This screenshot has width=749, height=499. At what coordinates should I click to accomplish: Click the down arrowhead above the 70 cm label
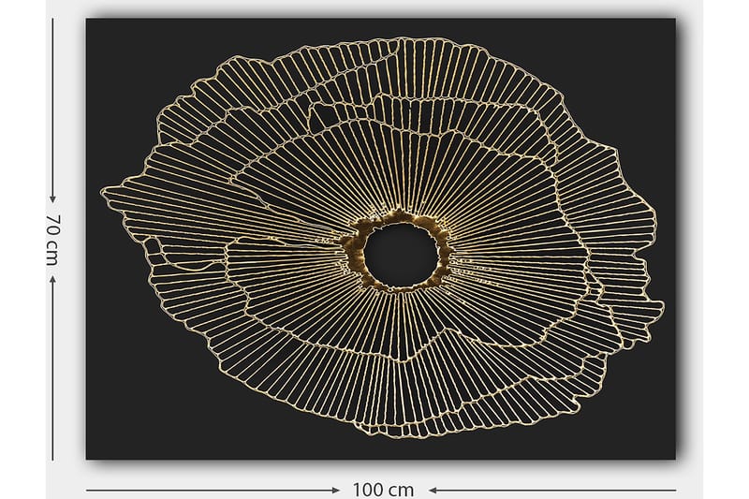(53, 198)
